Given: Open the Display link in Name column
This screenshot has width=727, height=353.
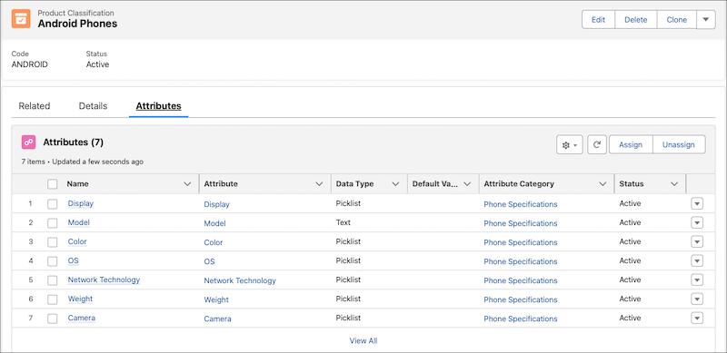Looking at the screenshot, I should 81,203.
